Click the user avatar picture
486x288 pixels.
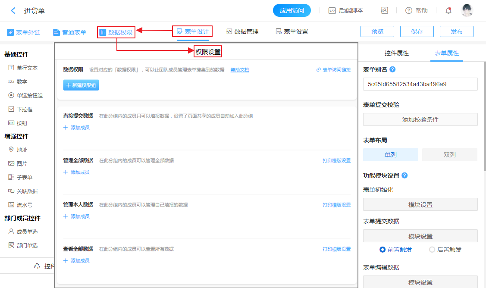click(x=467, y=11)
